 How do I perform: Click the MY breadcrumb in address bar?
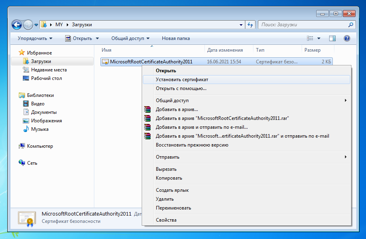point(59,25)
